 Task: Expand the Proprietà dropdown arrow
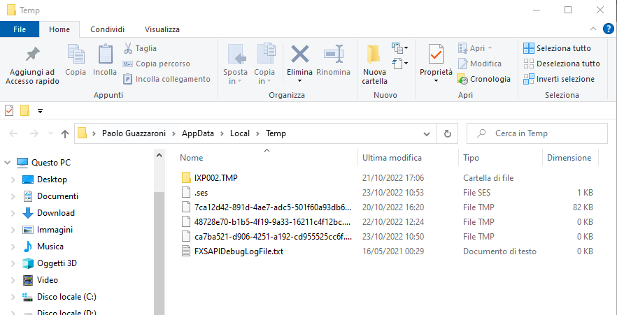coord(436,81)
